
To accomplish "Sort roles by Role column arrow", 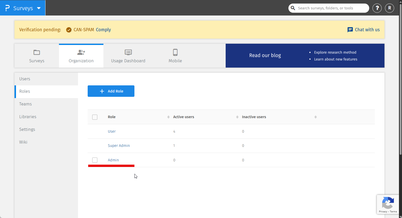I will [168, 117].
